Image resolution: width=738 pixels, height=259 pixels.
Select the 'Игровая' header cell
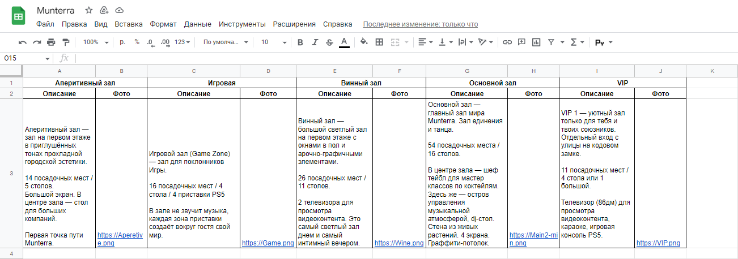pos(222,83)
